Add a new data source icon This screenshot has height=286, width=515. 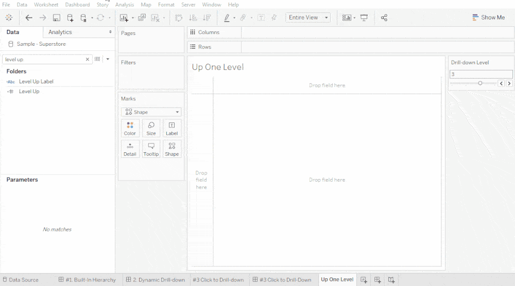[x=70, y=17]
